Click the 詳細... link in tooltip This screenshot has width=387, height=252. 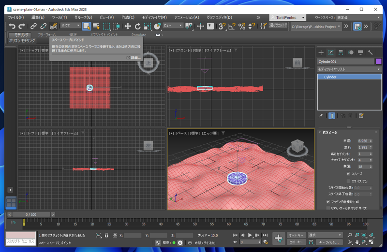pyautogui.click(x=135, y=58)
